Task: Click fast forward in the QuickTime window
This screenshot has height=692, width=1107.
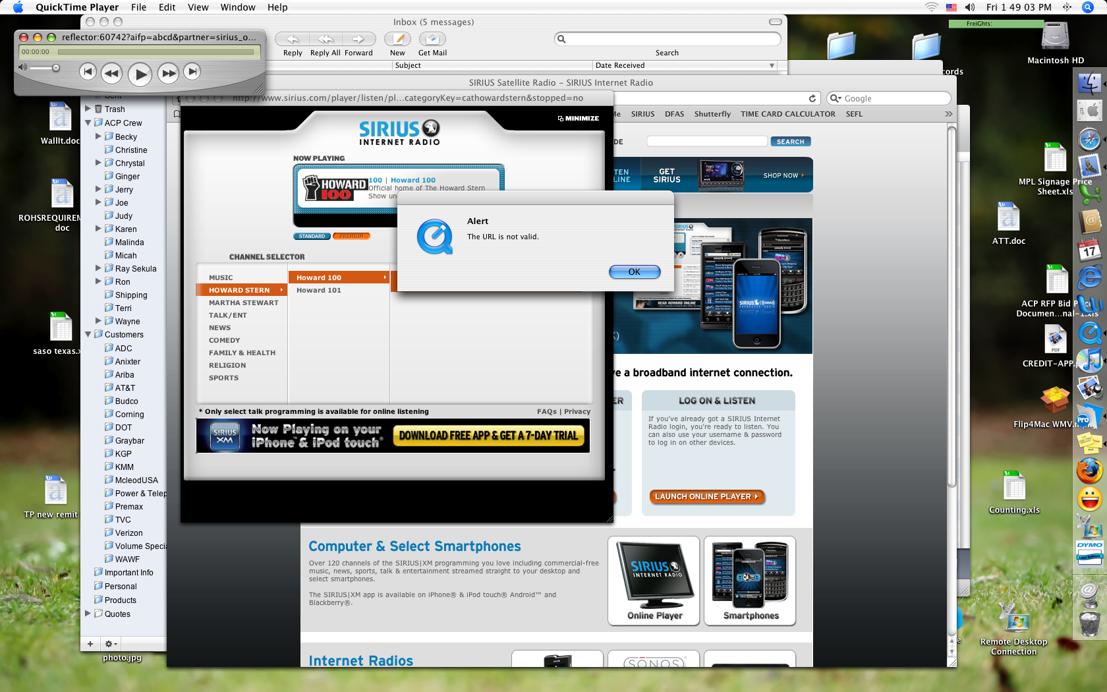Action: click(x=169, y=73)
